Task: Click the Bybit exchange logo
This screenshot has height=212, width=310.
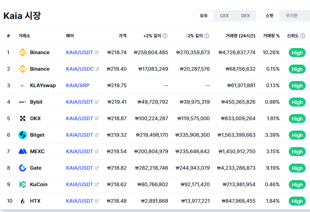Action: click(x=23, y=102)
